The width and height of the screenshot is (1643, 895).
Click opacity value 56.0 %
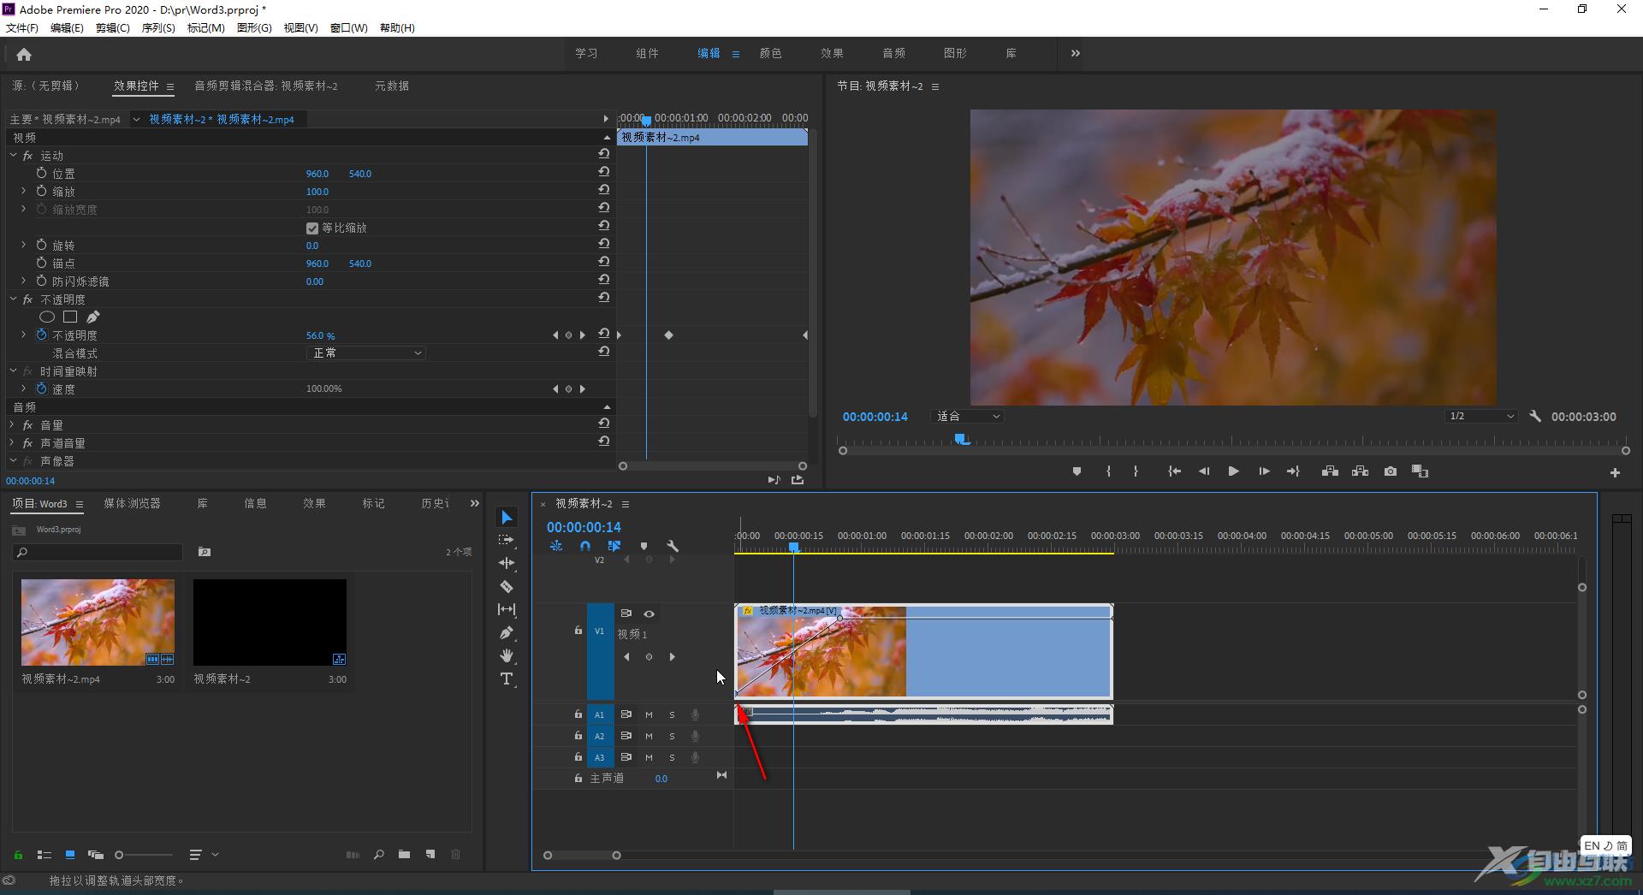tap(321, 335)
